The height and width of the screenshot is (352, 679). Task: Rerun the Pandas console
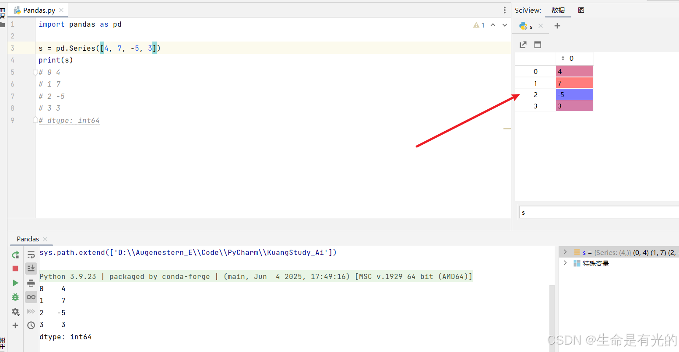15,255
